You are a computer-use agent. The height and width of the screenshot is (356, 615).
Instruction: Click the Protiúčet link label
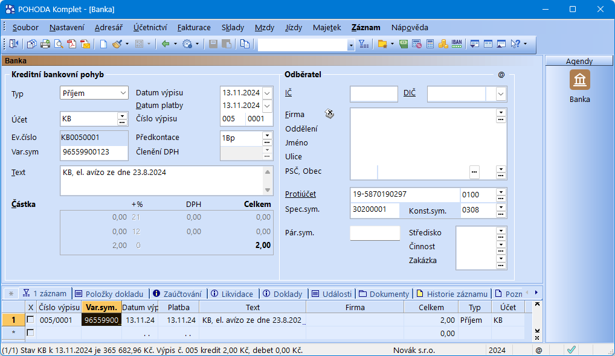pyautogui.click(x=300, y=194)
